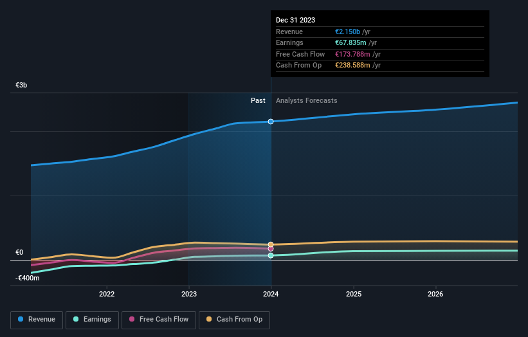
Task: Click the €2.150b revenue value
Action: tap(347, 32)
